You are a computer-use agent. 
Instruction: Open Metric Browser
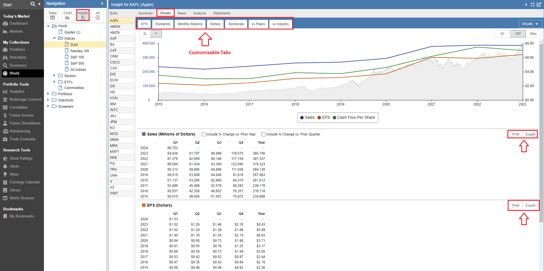[22, 198]
